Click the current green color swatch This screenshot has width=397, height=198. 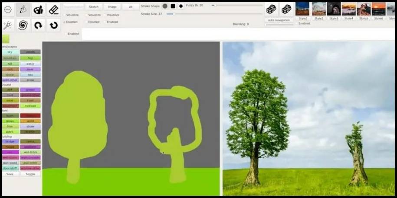point(6,39)
